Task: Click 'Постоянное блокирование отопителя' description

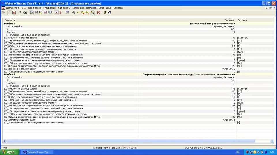Action: click(213, 24)
